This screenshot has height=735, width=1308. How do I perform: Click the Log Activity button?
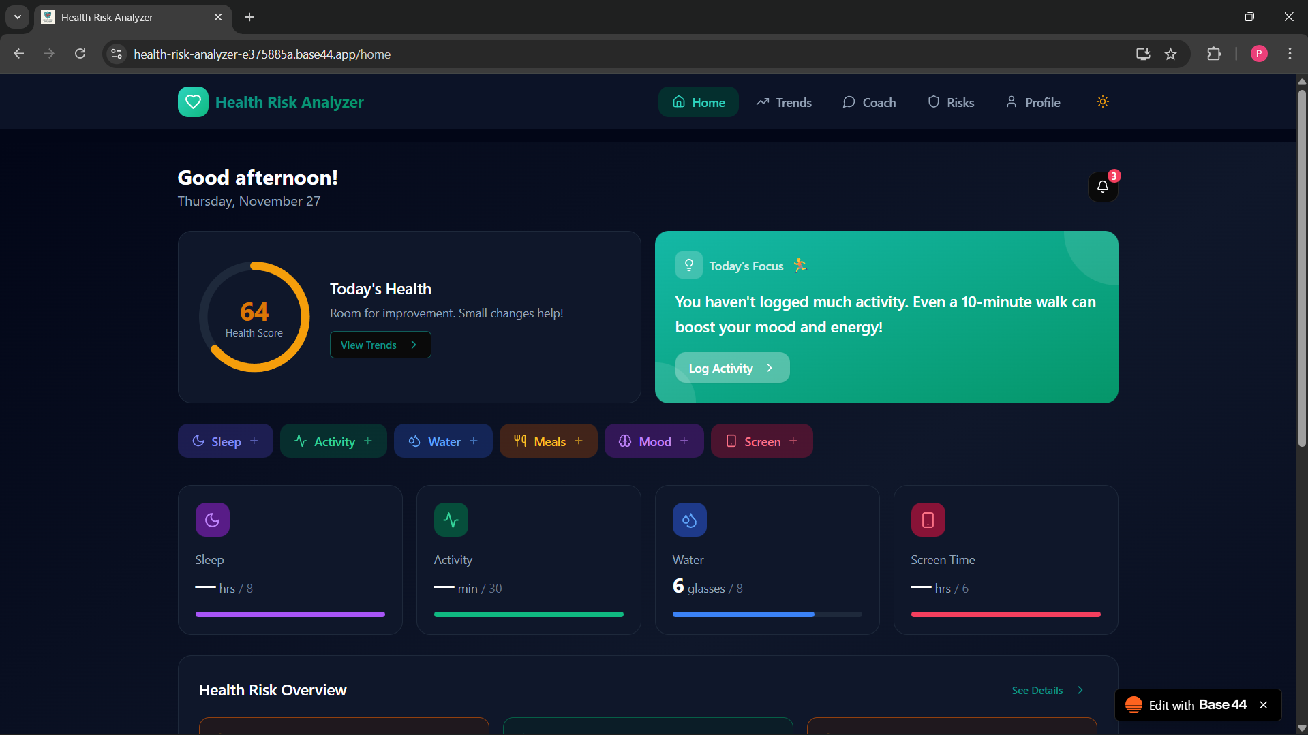click(733, 368)
